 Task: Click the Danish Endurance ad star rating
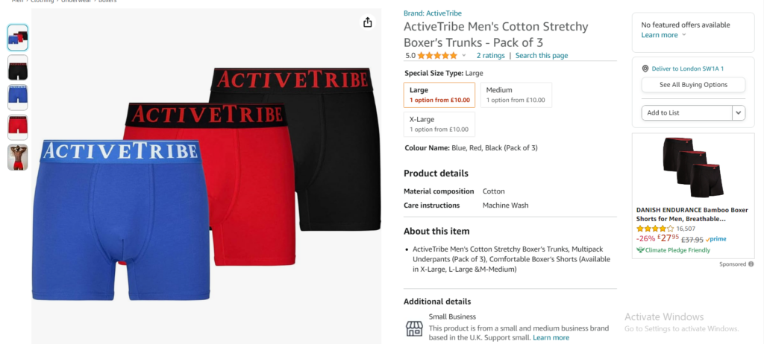click(655, 228)
